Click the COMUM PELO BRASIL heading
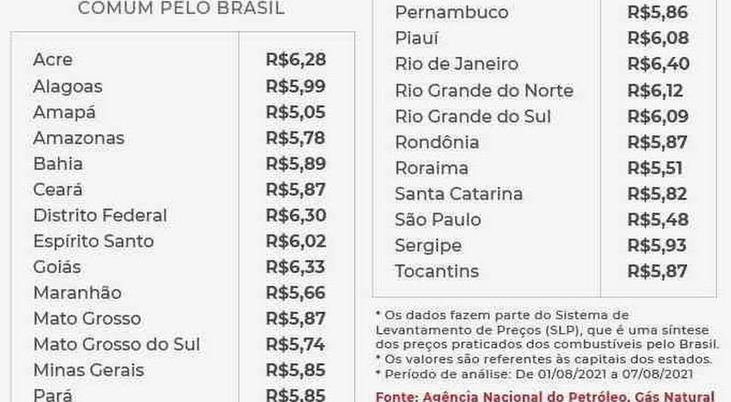This screenshot has width=731, height=402. pos(181,8)
